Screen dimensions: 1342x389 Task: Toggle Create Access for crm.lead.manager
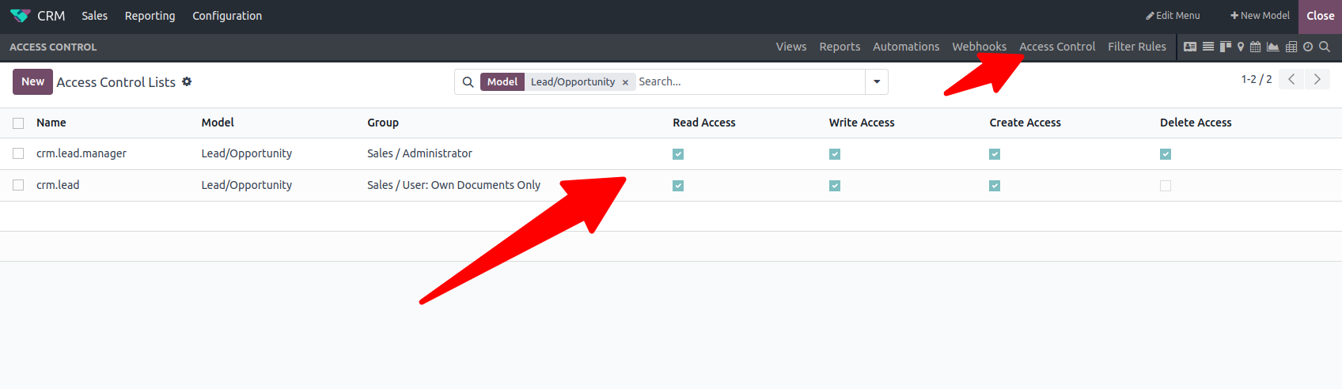tap(995, 154)
